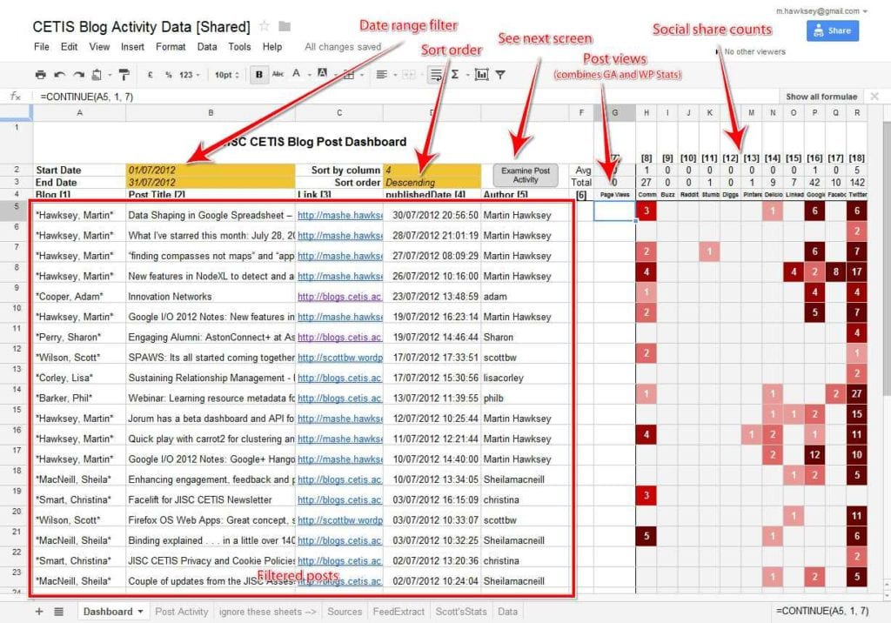Open the borders tool
The height and width of the screenshot is (623, 891).
349,75
